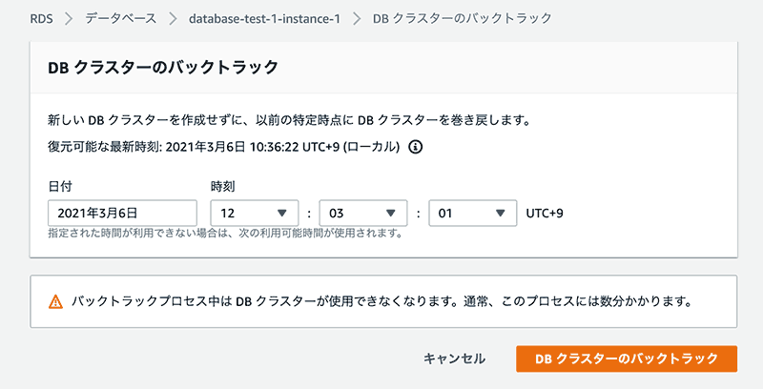Click the キャンセル button

454,358
